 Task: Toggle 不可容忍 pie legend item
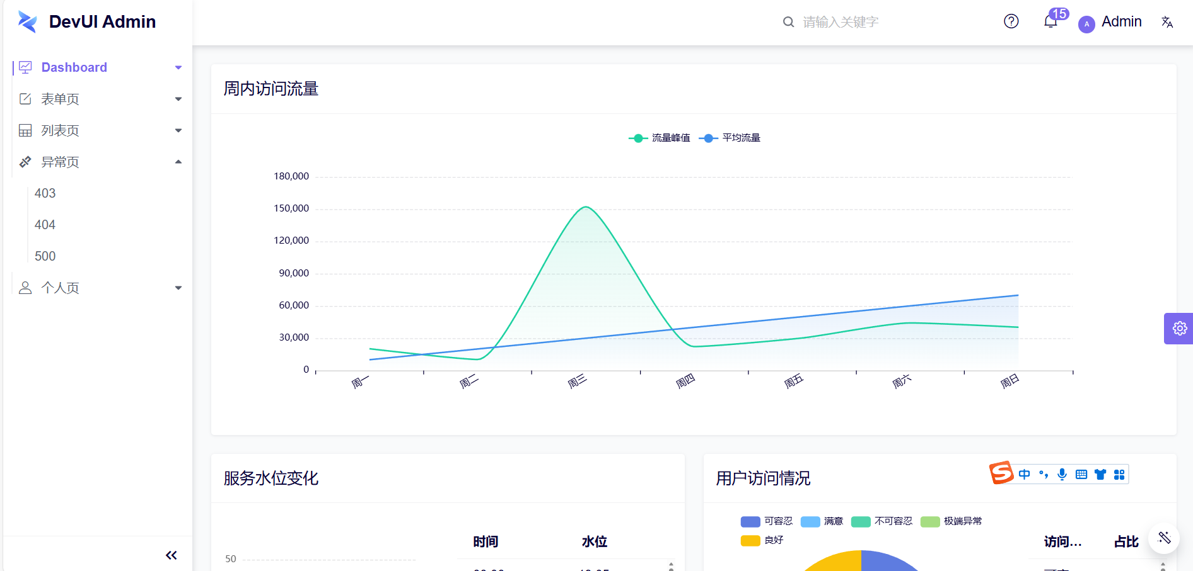tap(882, 521)
